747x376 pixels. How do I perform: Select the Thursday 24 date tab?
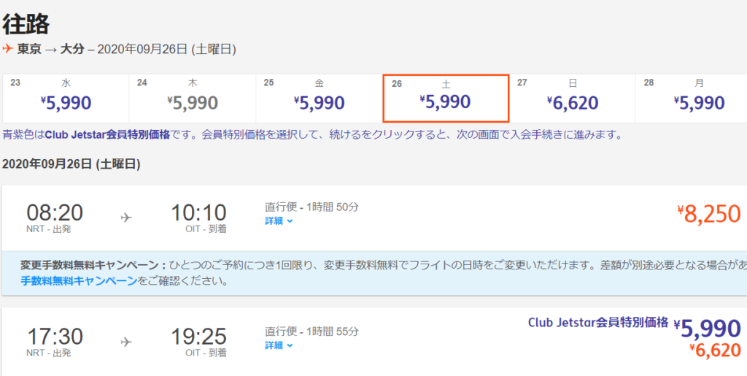coord(193,98)
